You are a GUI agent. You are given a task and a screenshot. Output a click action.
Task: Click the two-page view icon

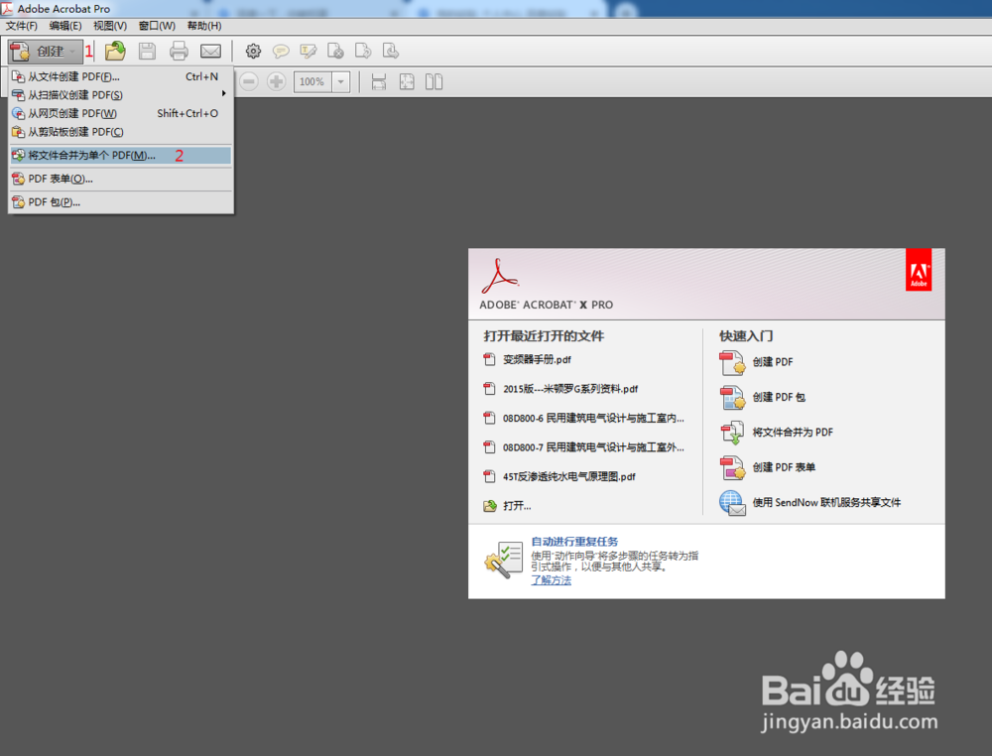pos(434,81)
